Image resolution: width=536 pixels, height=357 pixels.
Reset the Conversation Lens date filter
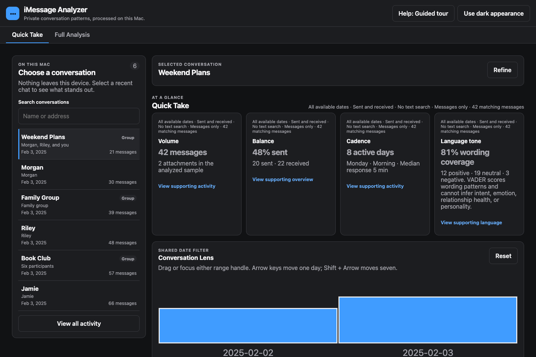tap(503, 256)
